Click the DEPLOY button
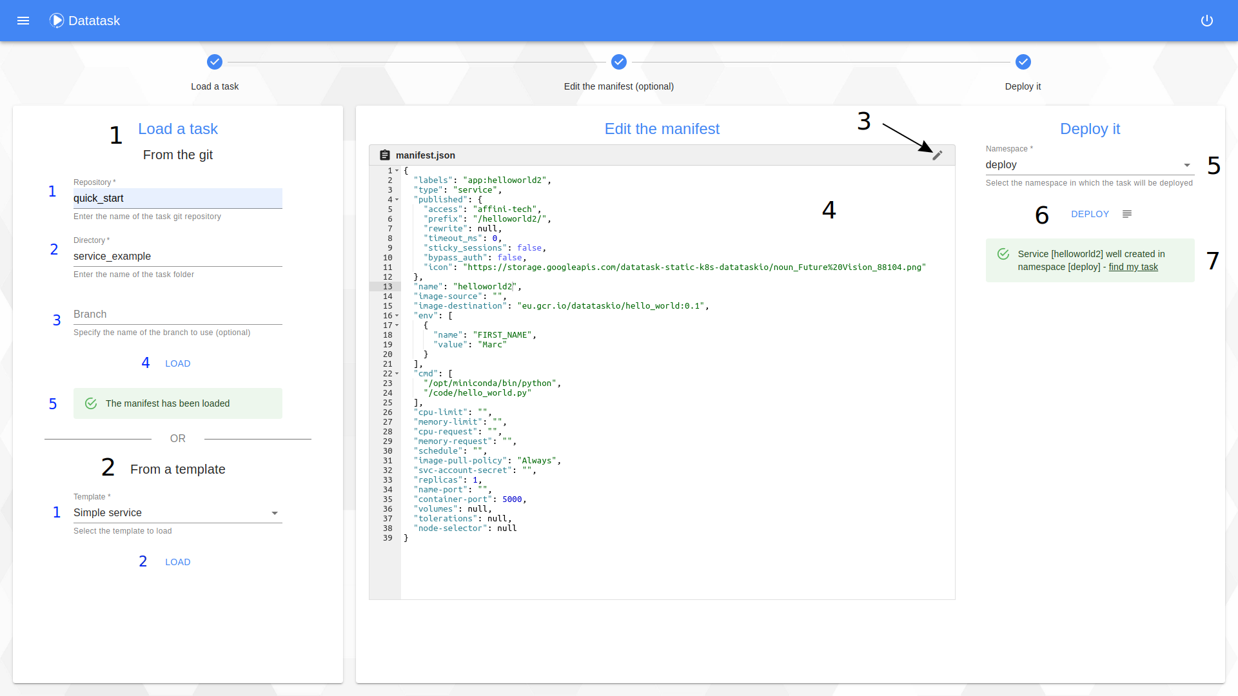Image resolution: width=1238 pixels, height=696 pixels. pyautogui.click(x=1090, y=213)
